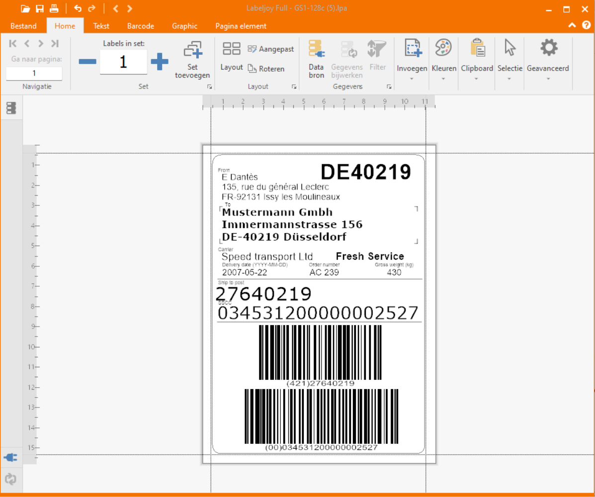The image size is (595, 497).
Task: Click the Labels in set value field
Action: click(123, 62)
